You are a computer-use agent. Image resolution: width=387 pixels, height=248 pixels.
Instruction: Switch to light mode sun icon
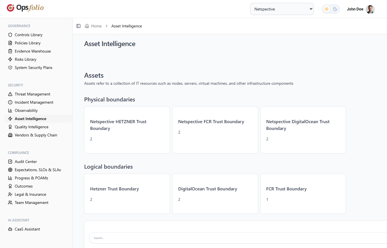(327, 9)
